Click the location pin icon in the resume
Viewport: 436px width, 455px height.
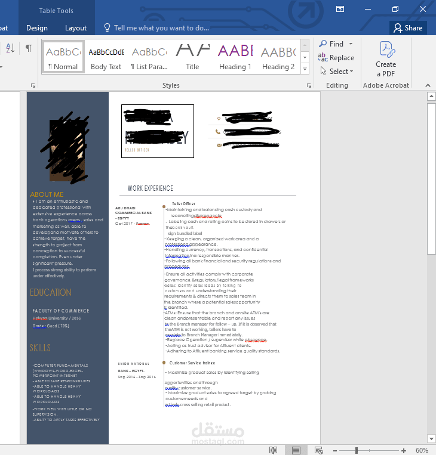point(219,119)
